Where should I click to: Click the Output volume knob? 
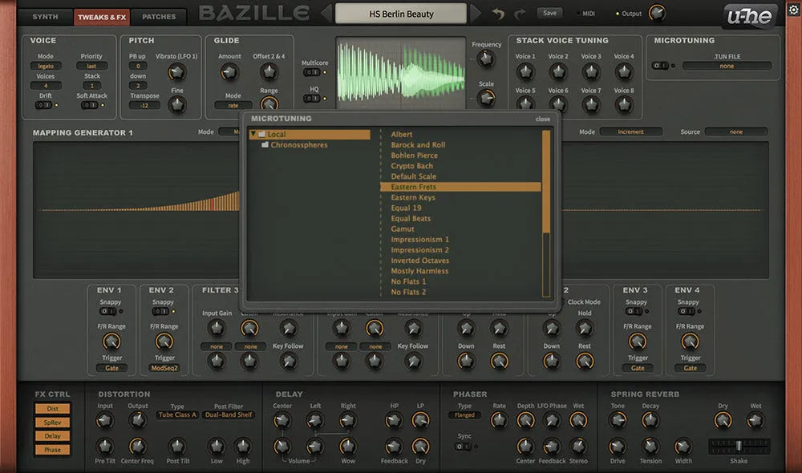point(657,13)
